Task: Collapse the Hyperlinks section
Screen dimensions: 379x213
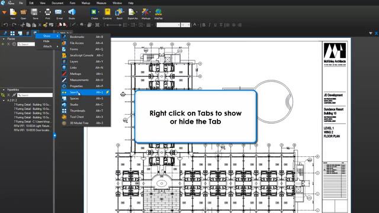Action: (x=4, y=90)
